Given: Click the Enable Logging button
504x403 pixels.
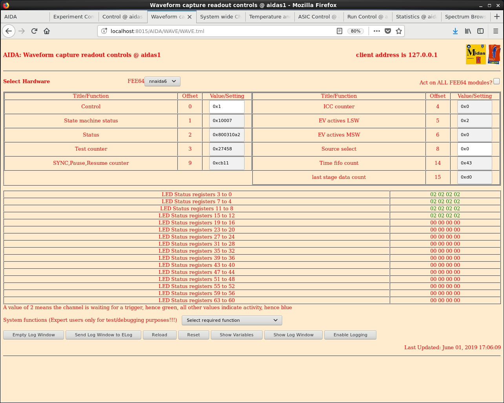Looking at the screenshot, I should click(350, 335).
